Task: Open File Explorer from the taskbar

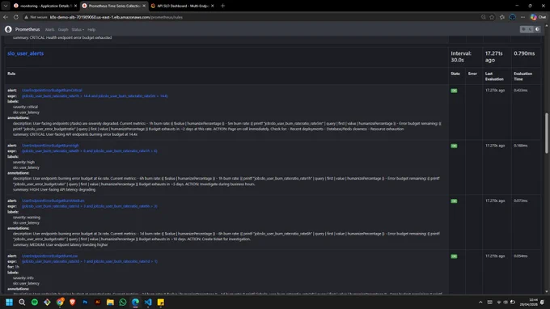Action: coord(110,303)
